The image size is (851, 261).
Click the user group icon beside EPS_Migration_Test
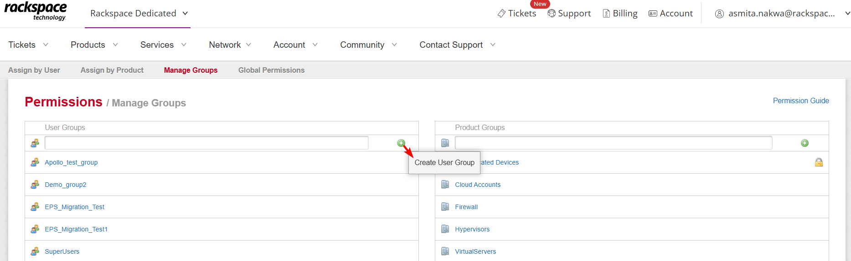coord(35,207)
